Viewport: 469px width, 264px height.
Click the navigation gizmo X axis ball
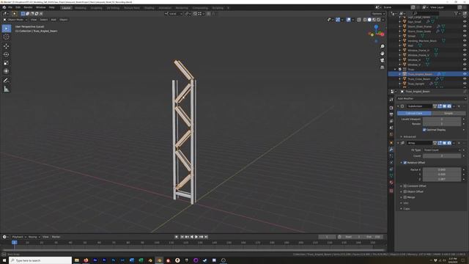point(382,34)
